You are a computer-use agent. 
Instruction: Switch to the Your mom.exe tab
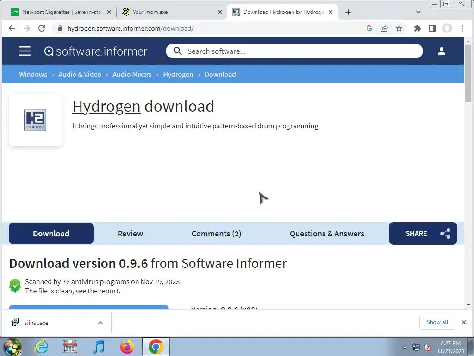(x=171, y=12)
